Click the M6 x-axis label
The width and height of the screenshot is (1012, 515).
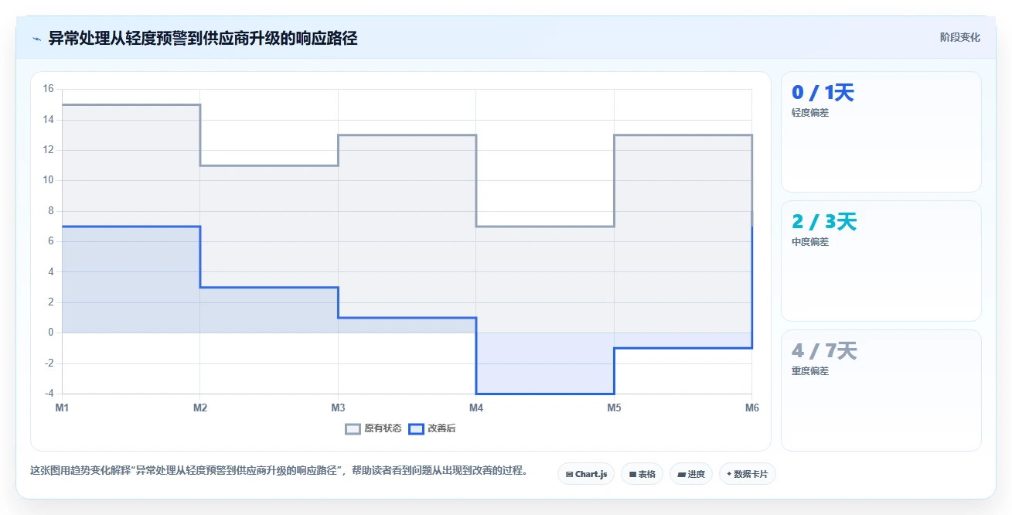click(x=751, y=408)
